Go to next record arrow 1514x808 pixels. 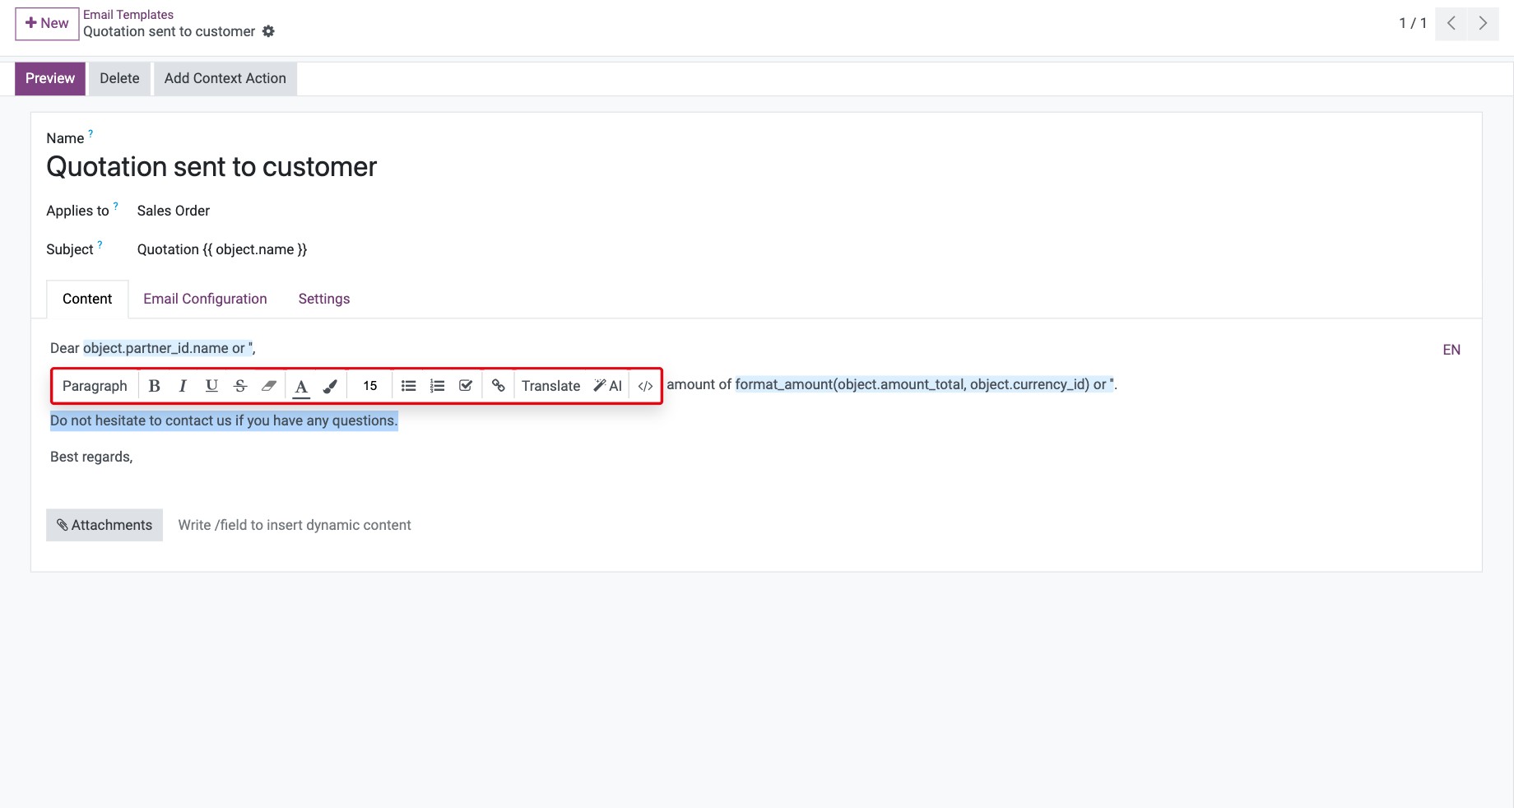click(1483, 23)
